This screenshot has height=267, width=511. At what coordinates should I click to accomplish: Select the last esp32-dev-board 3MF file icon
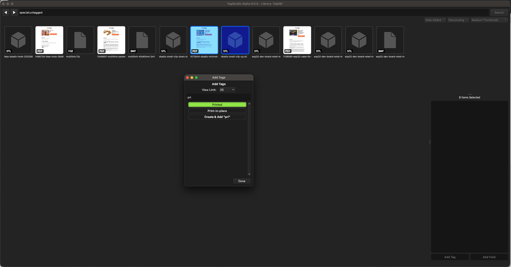tap(390, 40)
